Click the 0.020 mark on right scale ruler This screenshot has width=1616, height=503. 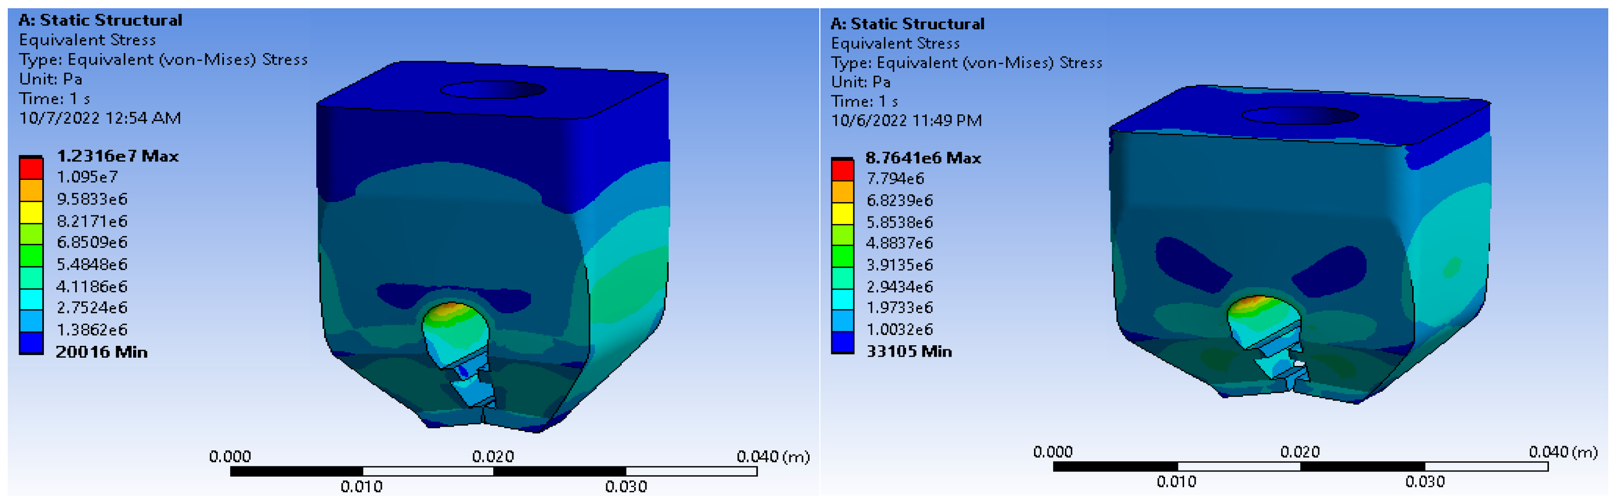pyautogui.click(x=1300, y=451)
